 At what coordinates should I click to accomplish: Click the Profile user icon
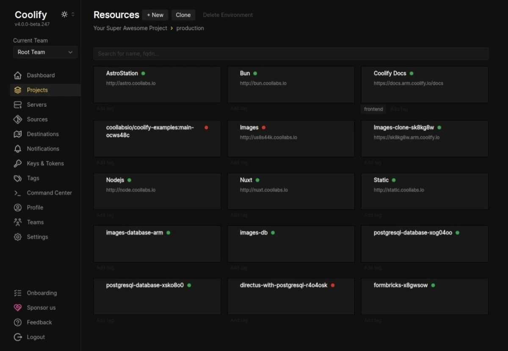coord(18,207)
